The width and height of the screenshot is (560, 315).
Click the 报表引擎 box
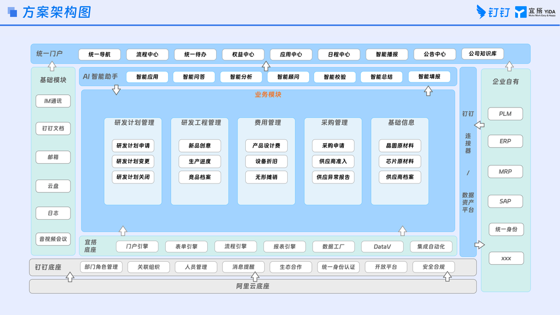284,247
